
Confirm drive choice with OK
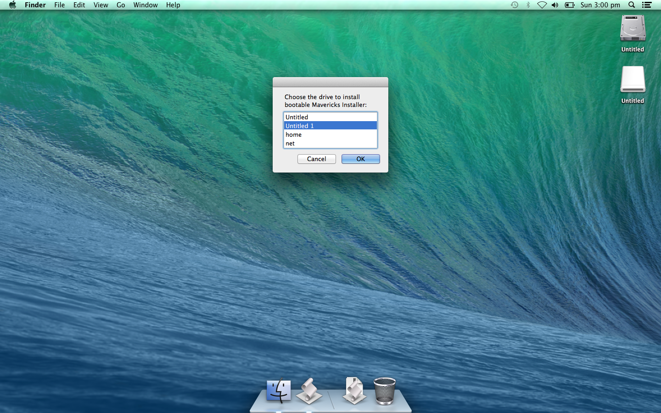pyautogui.click(x=361, y=159)
